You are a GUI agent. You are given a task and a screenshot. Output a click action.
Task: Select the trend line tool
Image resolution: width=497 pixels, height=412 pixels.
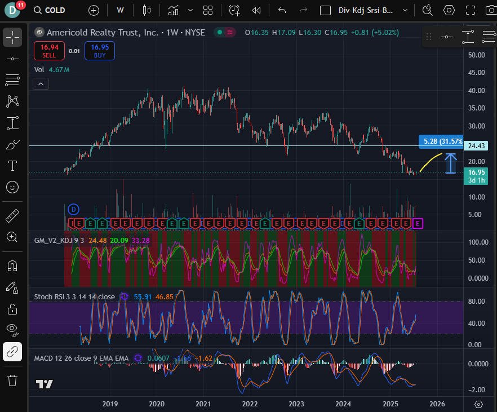12,59
